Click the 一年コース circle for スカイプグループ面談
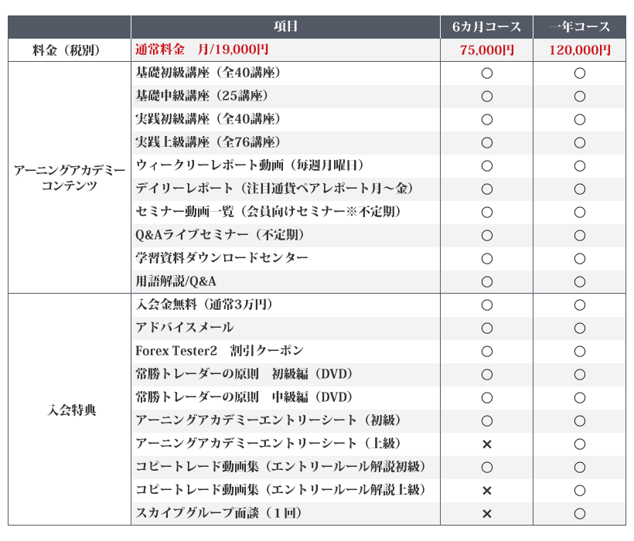 click(579, 514)
